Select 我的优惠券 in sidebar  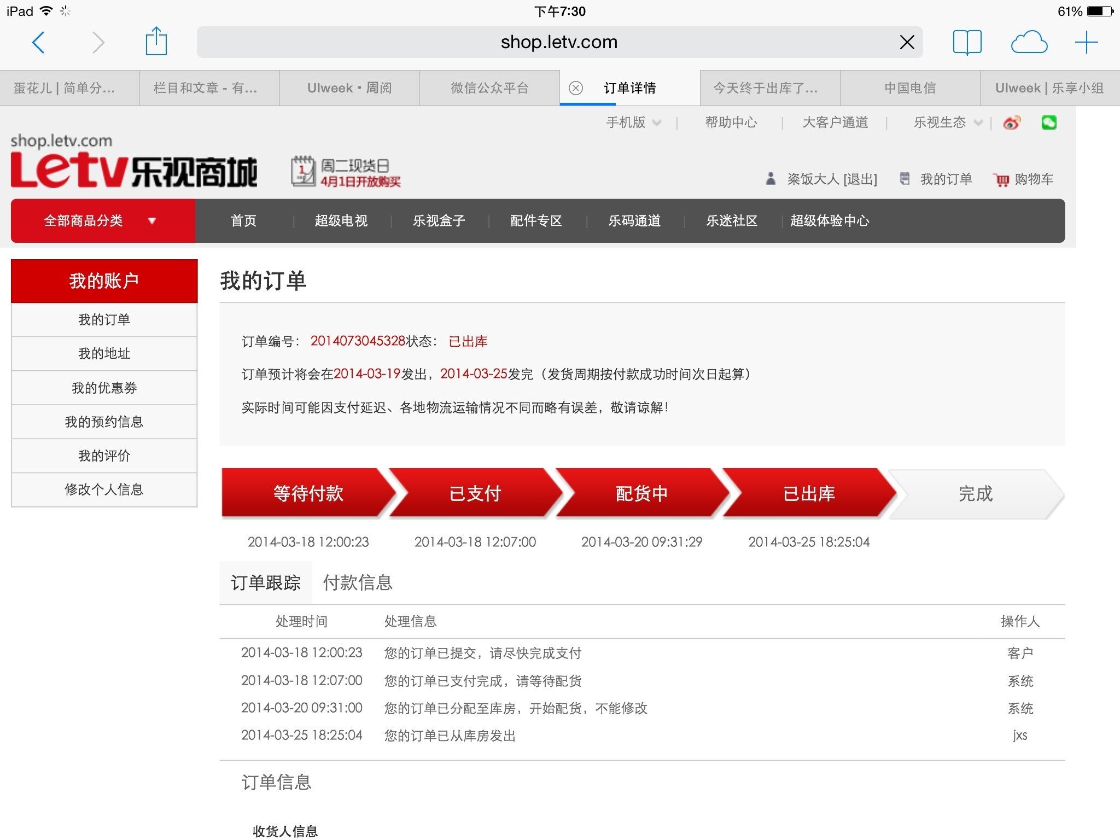(x=104, y=388)
